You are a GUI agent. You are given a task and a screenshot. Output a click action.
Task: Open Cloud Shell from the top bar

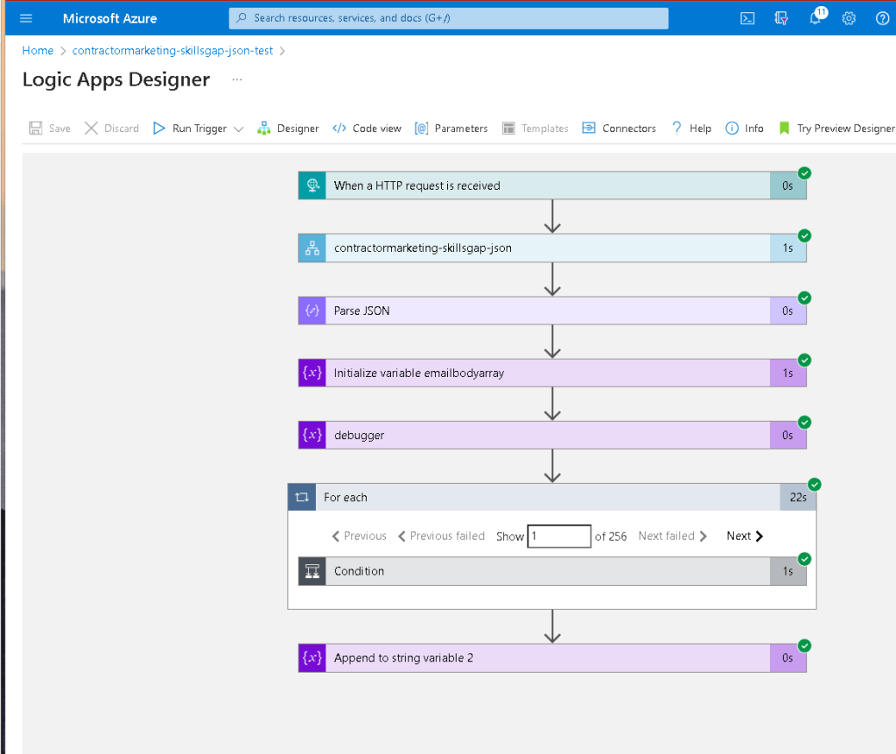coord(747,18)
